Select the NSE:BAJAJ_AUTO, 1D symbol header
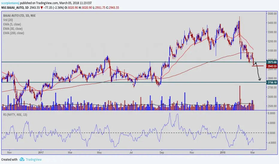279x164 pixels. 15,8
